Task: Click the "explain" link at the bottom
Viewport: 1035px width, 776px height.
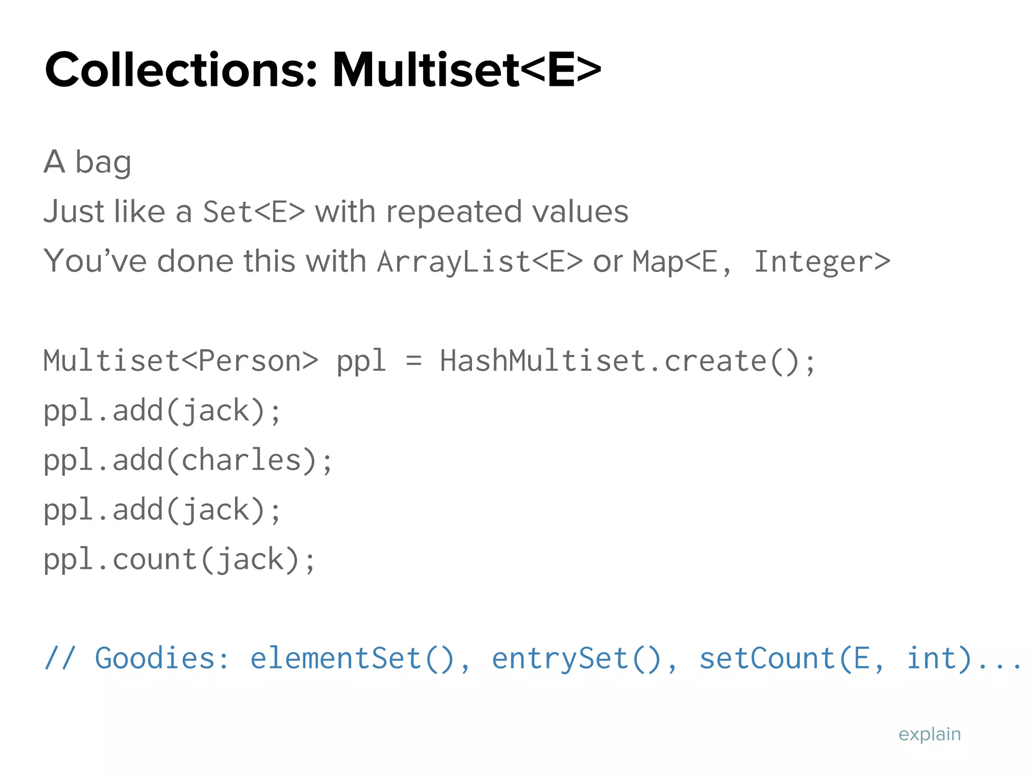Action: (x=929, y=734)
